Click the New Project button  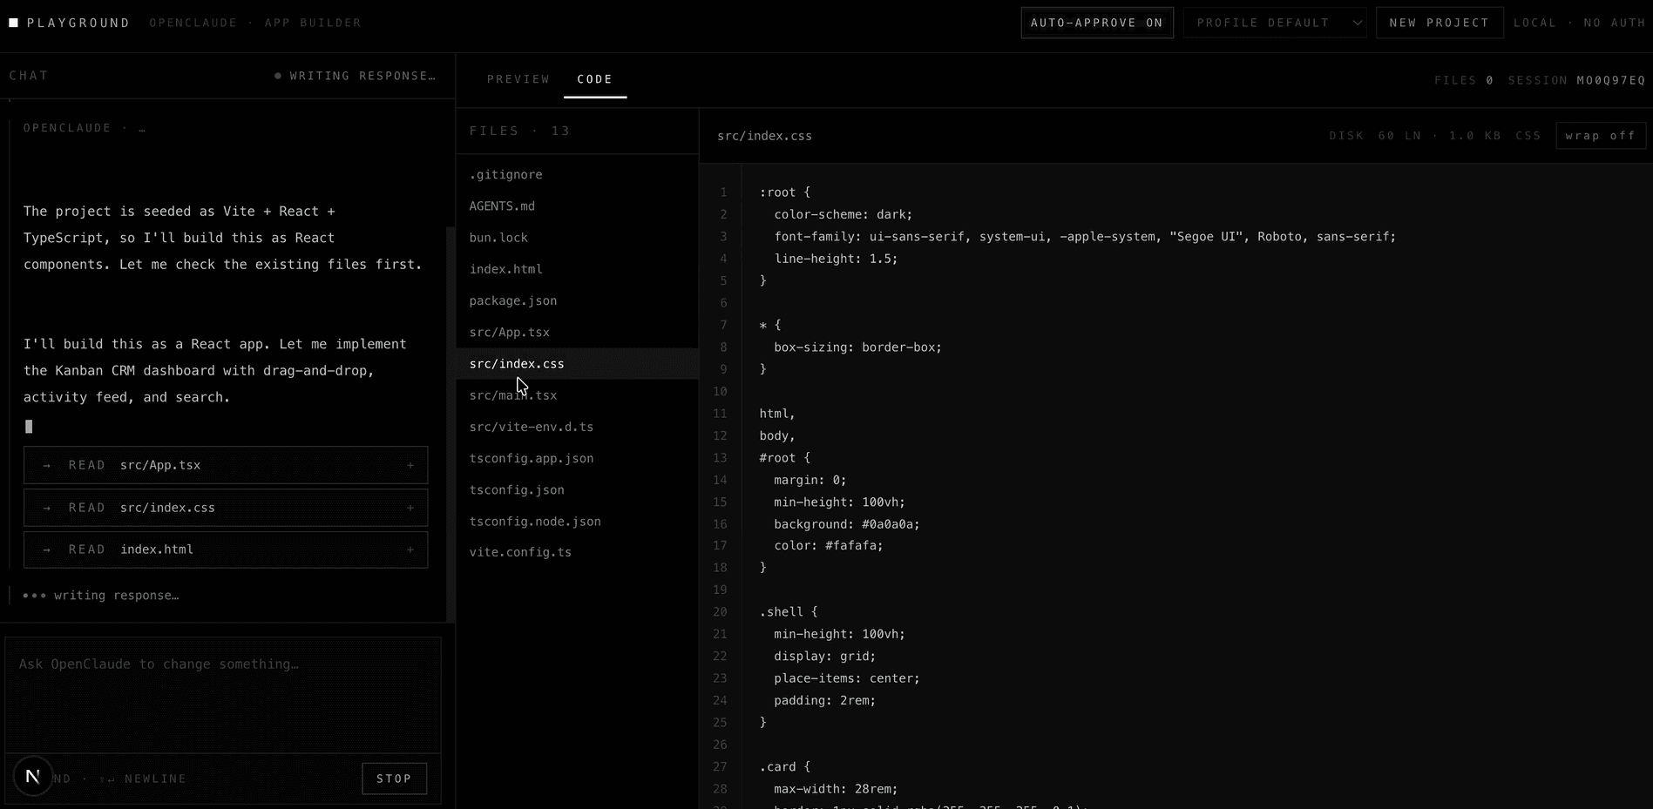1439,23
